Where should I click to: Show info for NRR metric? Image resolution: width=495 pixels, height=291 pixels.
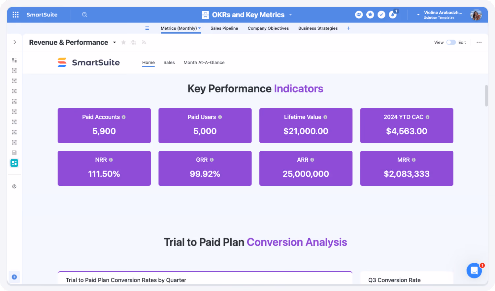111,160
